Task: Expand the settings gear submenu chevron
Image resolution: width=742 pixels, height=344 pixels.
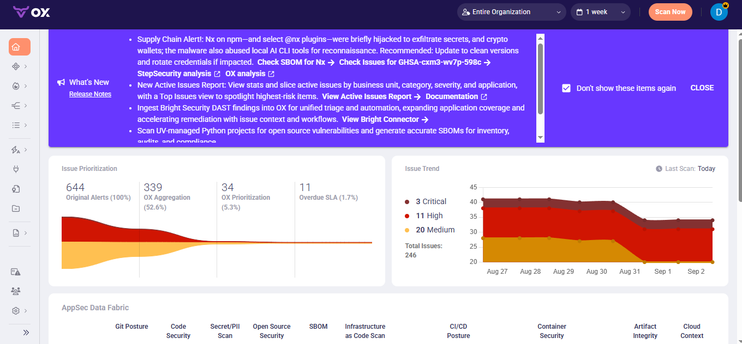Action: [x=26, y=310]
